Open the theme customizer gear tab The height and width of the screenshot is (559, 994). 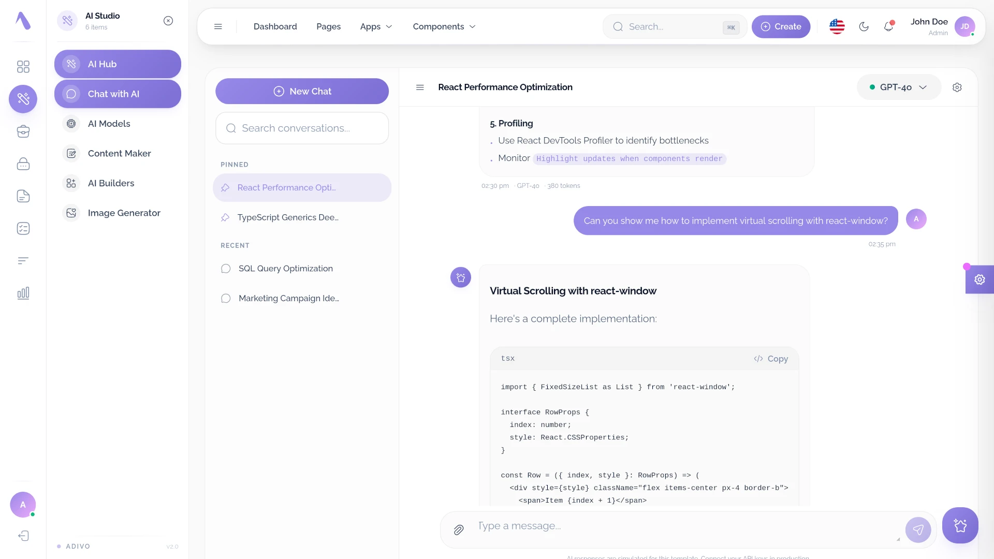pos(980,279)
